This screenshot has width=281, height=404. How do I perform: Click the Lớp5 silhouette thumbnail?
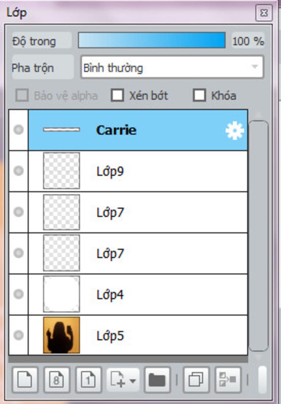point(61,335)
